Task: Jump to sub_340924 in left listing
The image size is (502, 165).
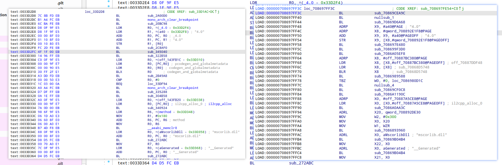Action: tap(157, 108)
